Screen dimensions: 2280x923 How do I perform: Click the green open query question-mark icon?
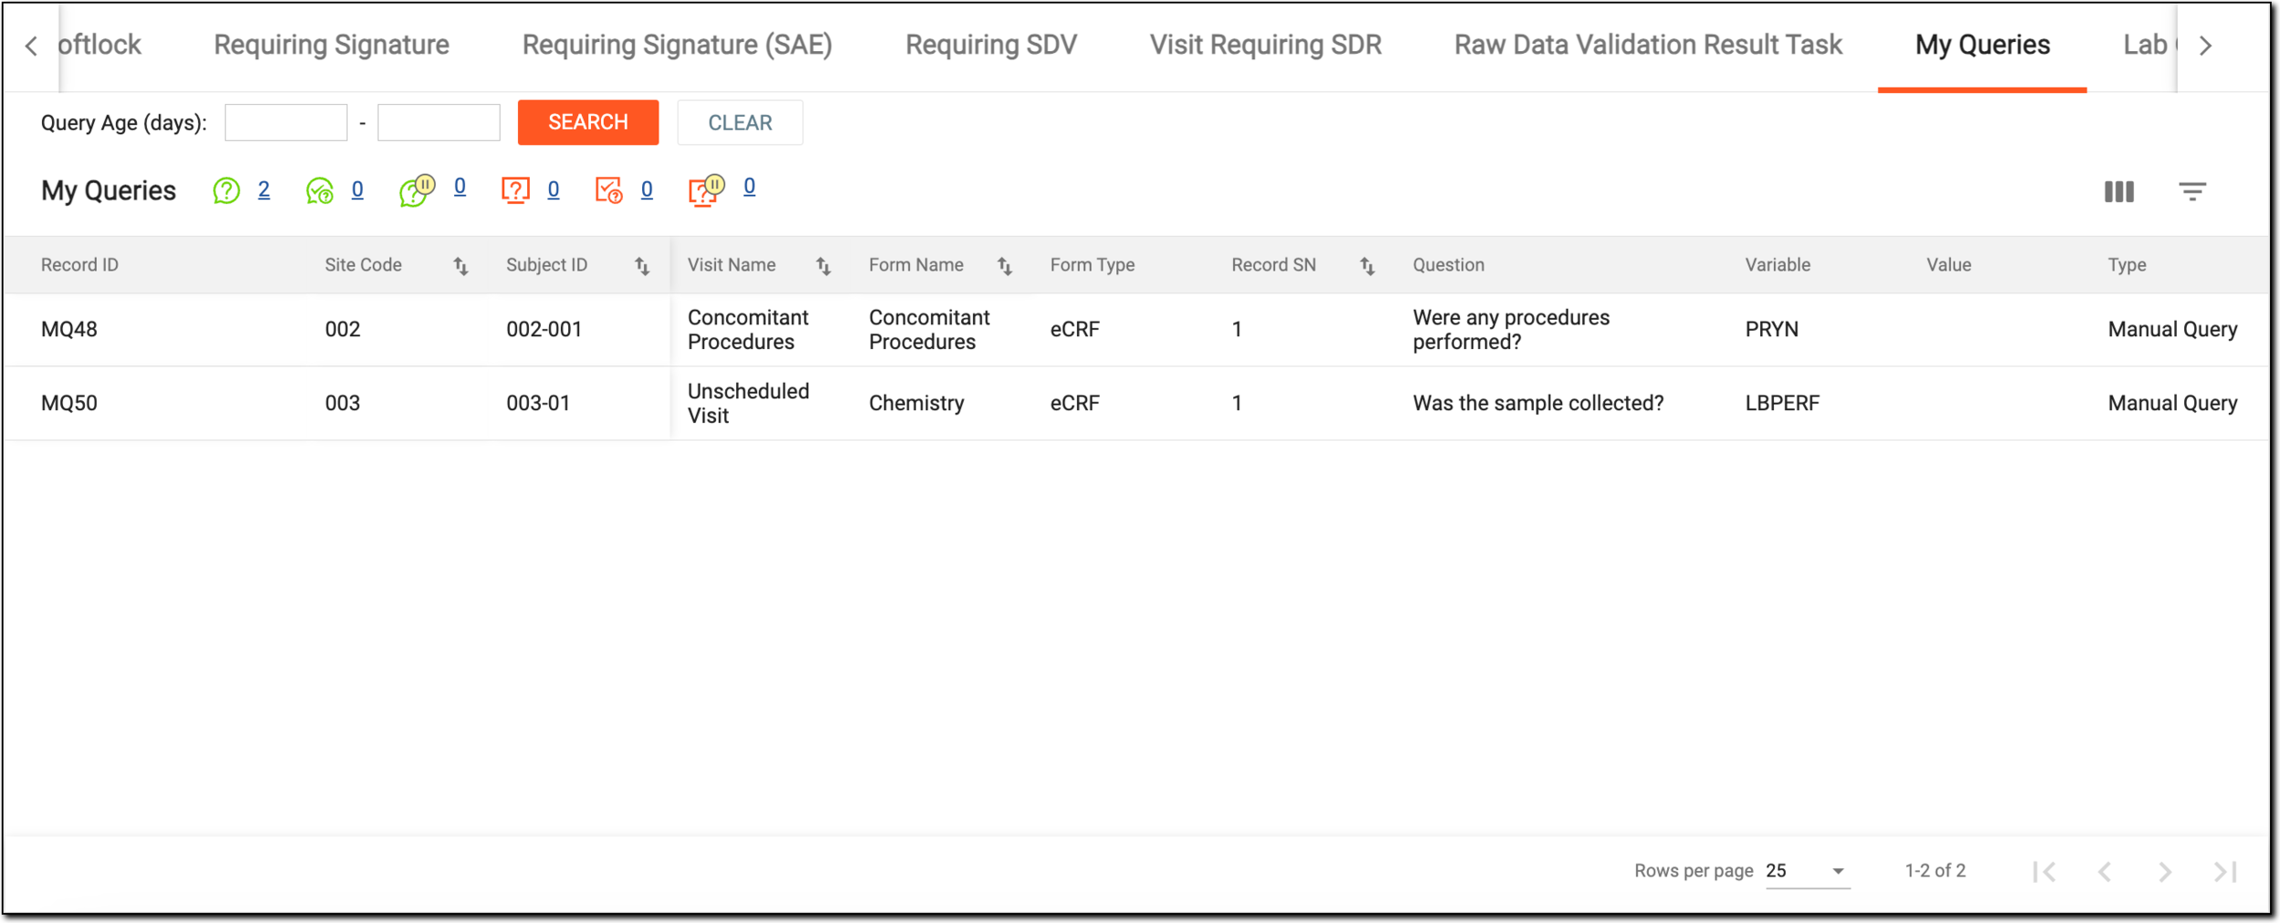[x=226, y=190]
